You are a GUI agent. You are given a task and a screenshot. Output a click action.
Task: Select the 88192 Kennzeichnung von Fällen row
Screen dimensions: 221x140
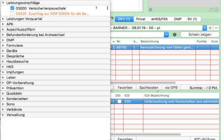click(165, 47)
